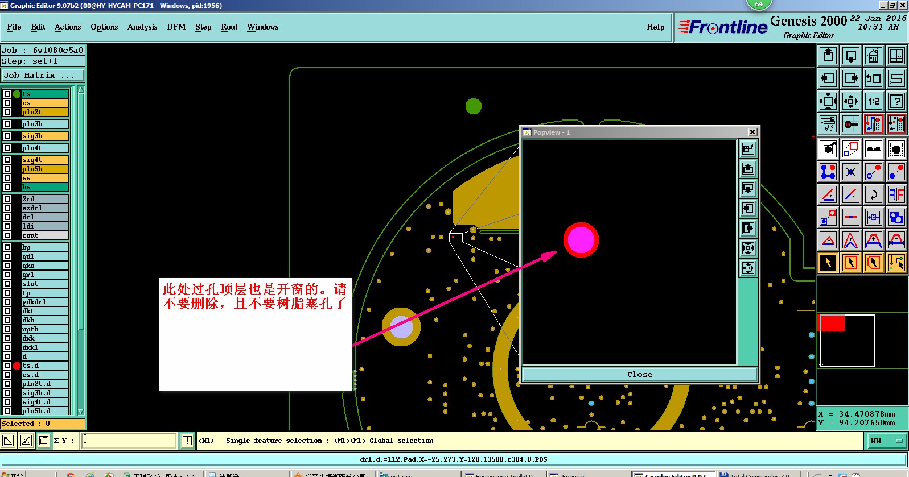Select the szdrl layer row
This screenshot has height=477, width=909.
(45, 208)
